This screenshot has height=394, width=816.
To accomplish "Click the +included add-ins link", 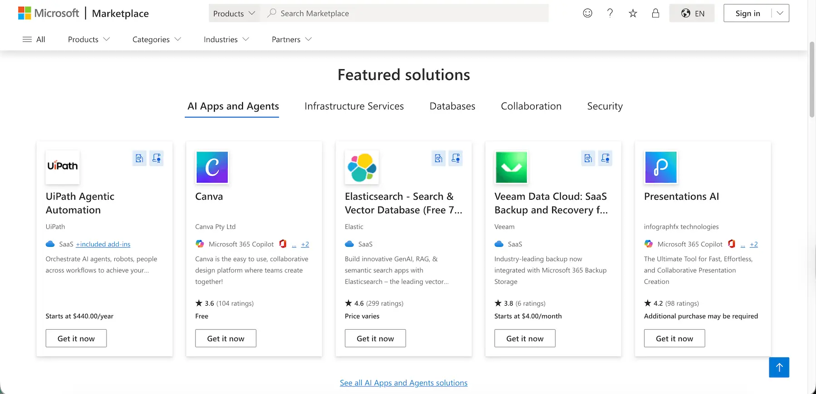I will tap(103, 244).
